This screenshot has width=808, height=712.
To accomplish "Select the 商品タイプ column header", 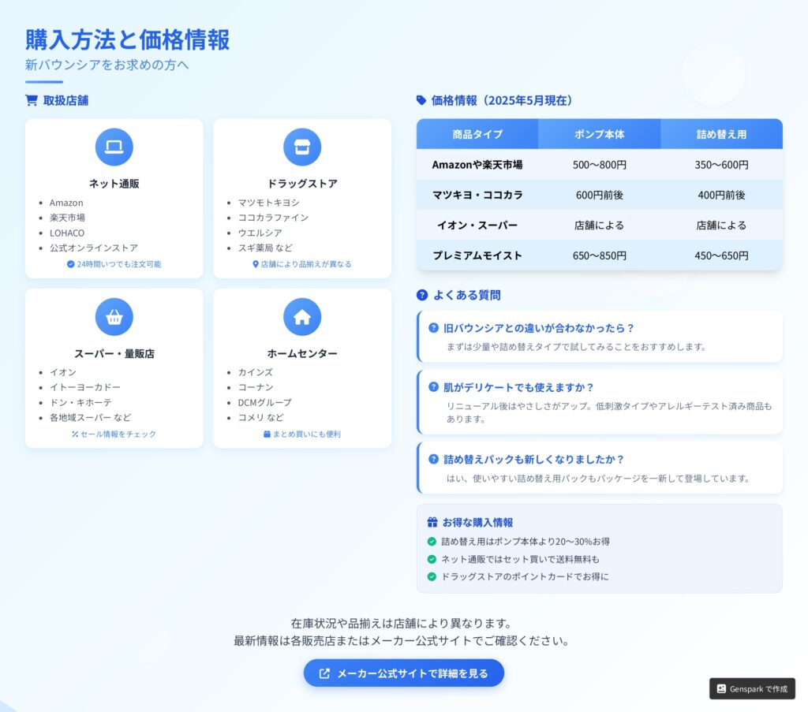I will 477,134.
